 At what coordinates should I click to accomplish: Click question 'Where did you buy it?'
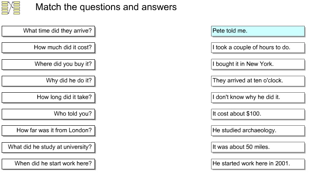(49, 64)
